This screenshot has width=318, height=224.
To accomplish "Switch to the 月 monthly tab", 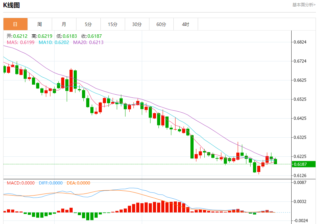I will [x=64, y=24].
